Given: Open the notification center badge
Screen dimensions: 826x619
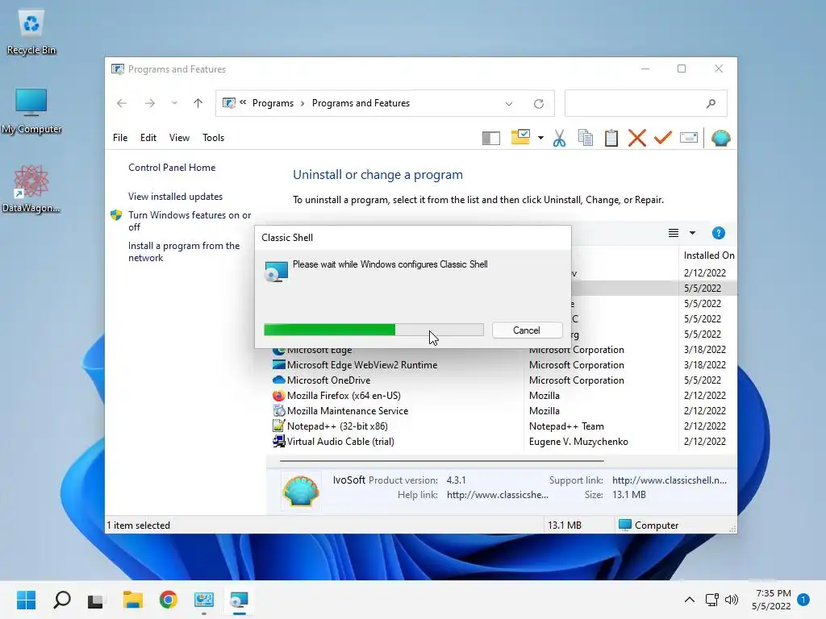Looking at the screenshot, I should point(803,600).
